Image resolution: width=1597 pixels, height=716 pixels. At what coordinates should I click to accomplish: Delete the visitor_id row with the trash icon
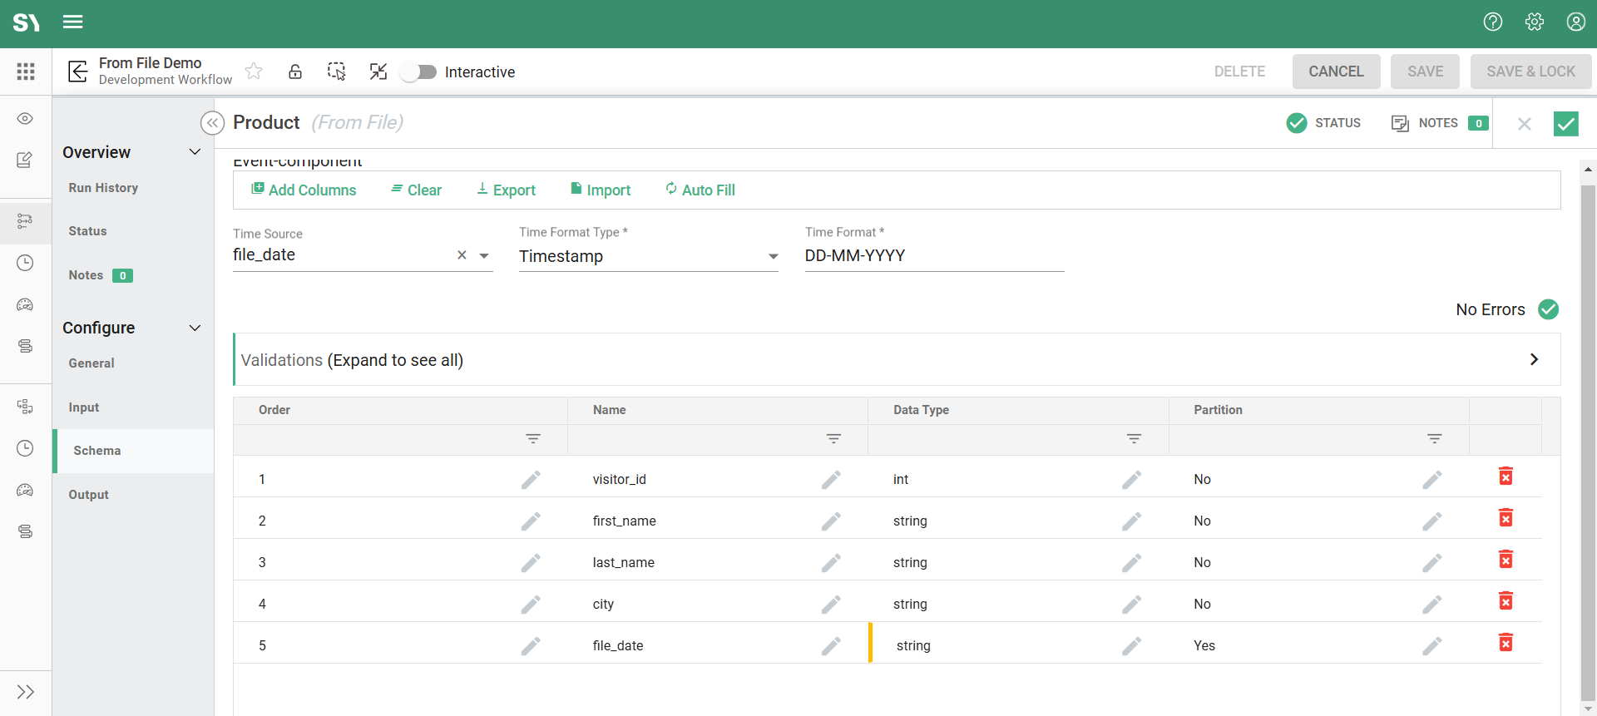[1505, 477]
